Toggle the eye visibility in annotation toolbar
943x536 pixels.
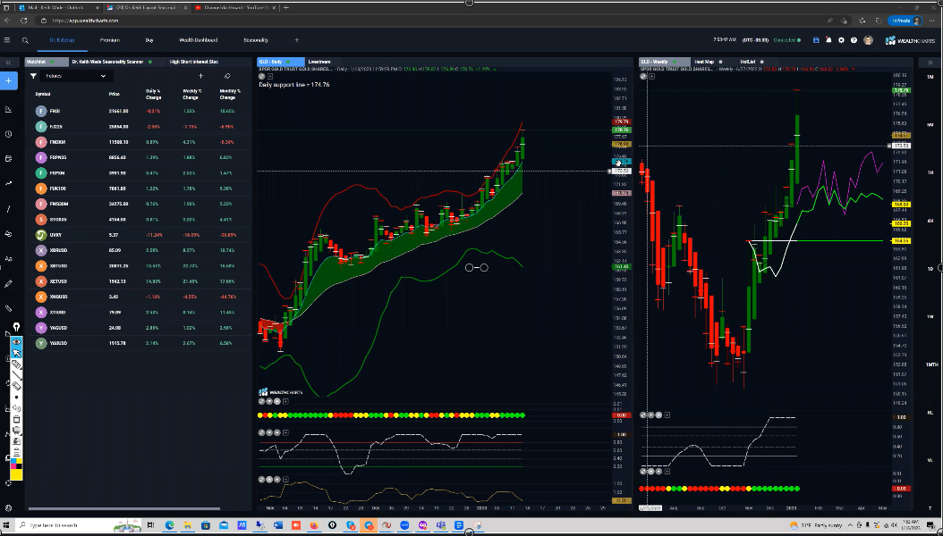17,341
